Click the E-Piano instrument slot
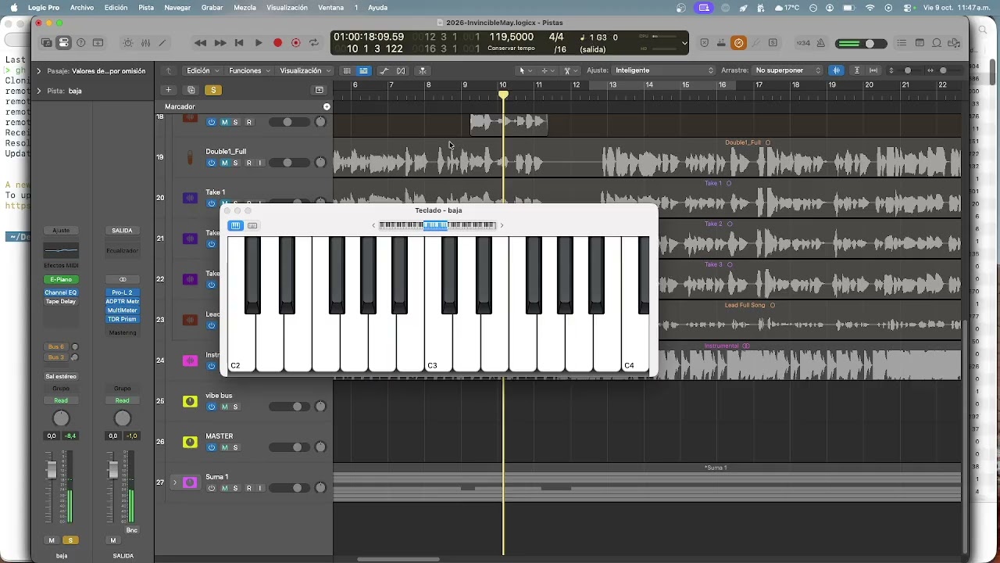 61,279
